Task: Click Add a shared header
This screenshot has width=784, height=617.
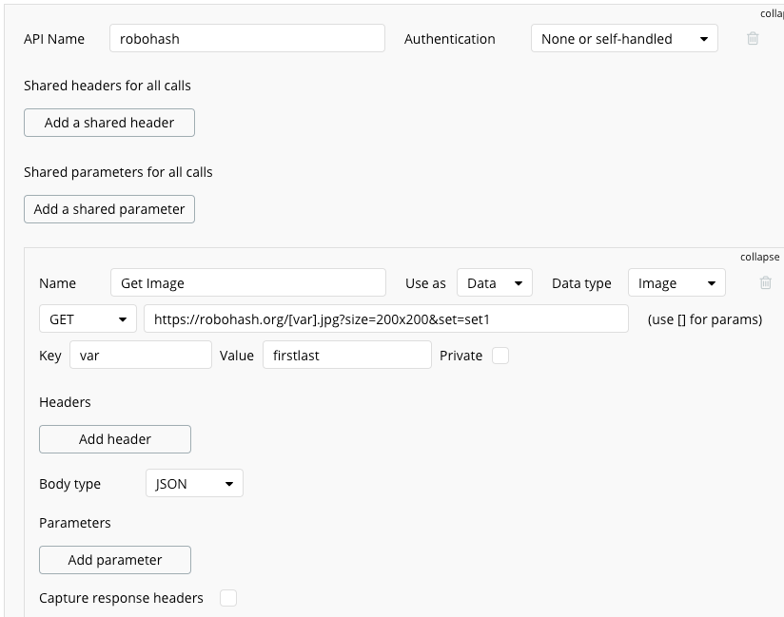Action: [x=108, y=123]
